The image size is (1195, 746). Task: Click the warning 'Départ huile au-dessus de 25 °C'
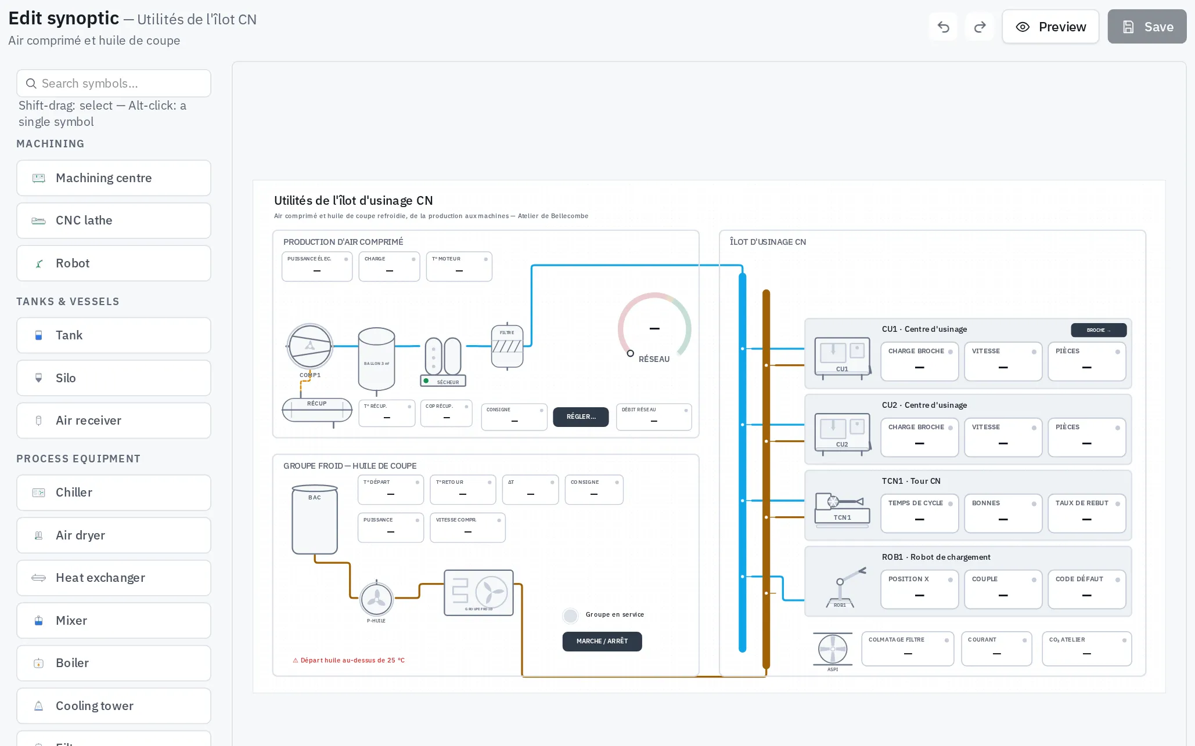(349, 660)
